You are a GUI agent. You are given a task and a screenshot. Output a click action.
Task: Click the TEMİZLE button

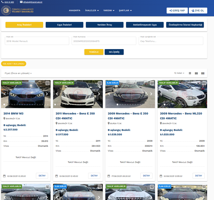94,52
